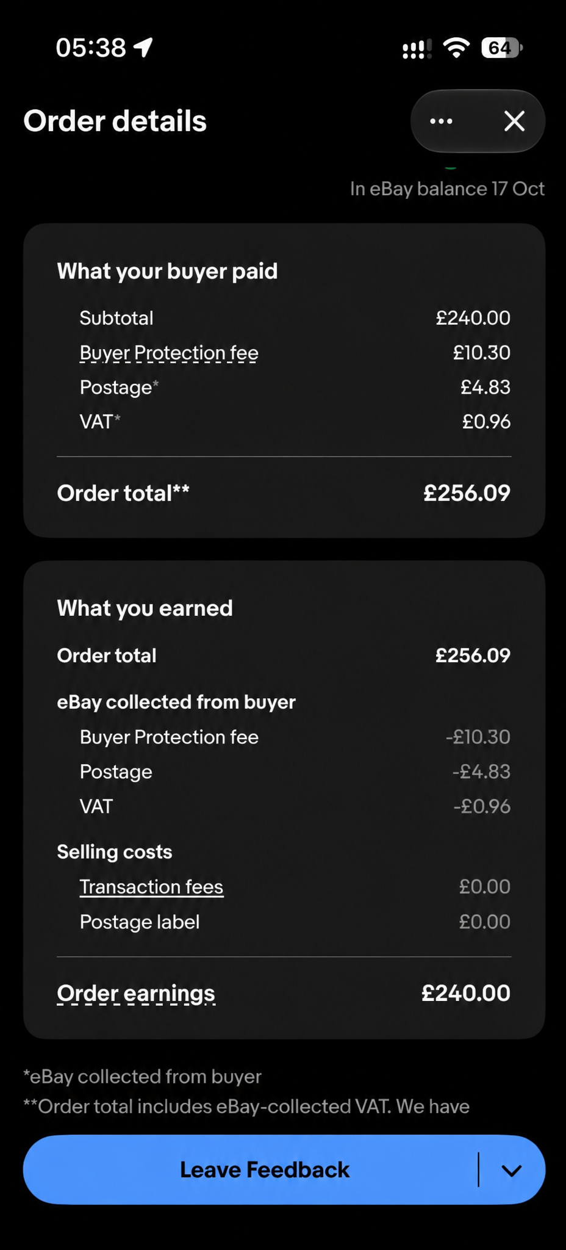
Task: Tap the Order earnings £240.00 amount
Action: coord(466,993)
